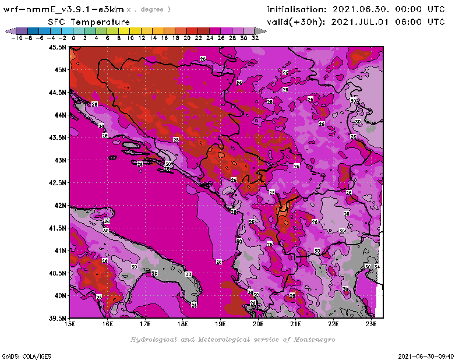Image resolution: width=466 pixels, height=360 pixels.
Task: Click the '43N' latitude label
Action: coord(61,160)
